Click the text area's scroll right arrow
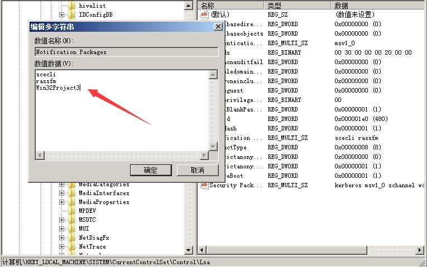 204,156
